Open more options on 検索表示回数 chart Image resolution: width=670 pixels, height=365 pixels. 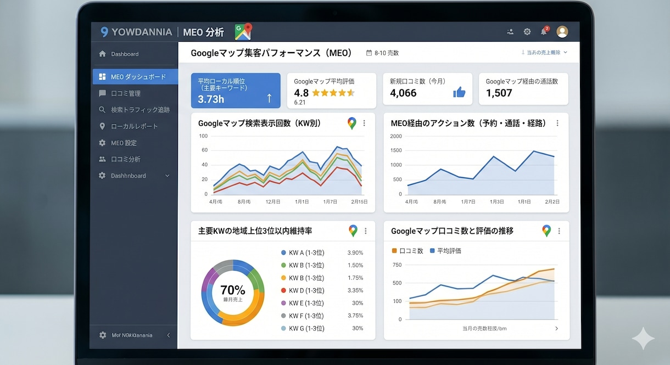[x=364, y=123]
